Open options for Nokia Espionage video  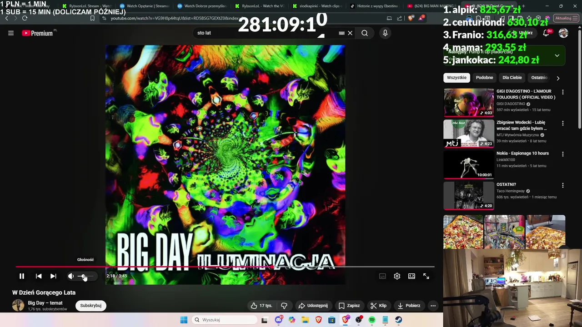coord(563,154)
